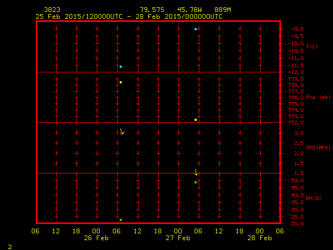Click the elevation value 889M
Image resolution: width=333 pixels, height=250 pixels.
point(223,10)
